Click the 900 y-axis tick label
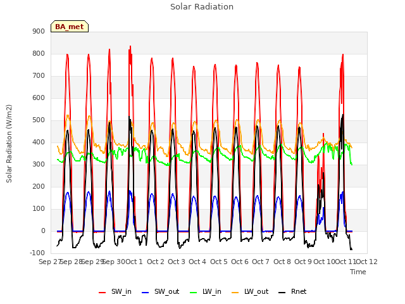This screenshot has height=304, width=405. click(39, 31)
